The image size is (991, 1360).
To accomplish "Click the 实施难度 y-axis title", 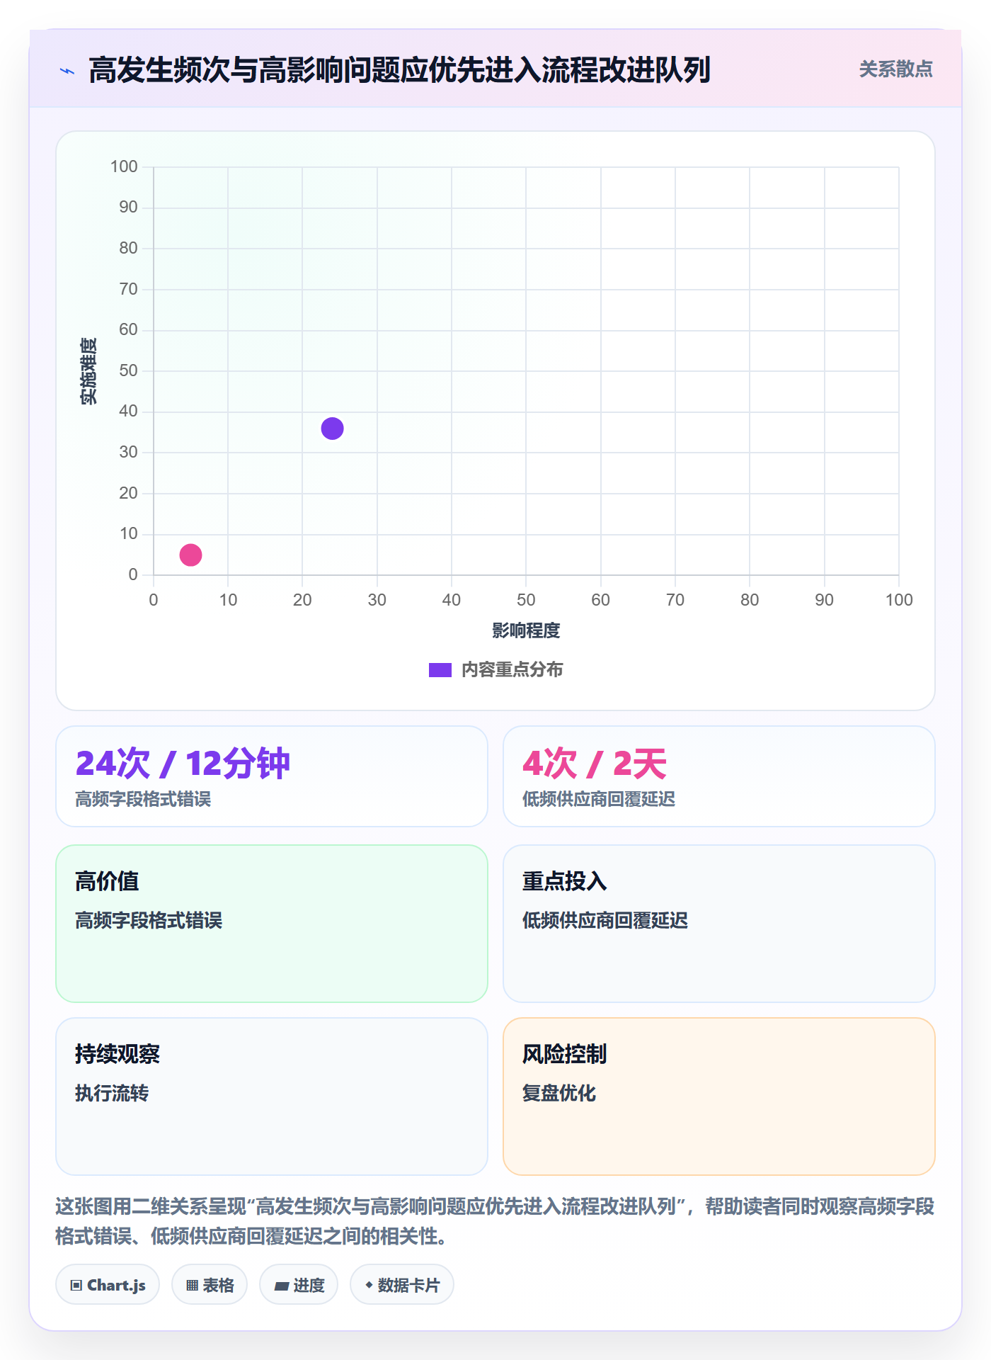I will [x=88, y=371].
